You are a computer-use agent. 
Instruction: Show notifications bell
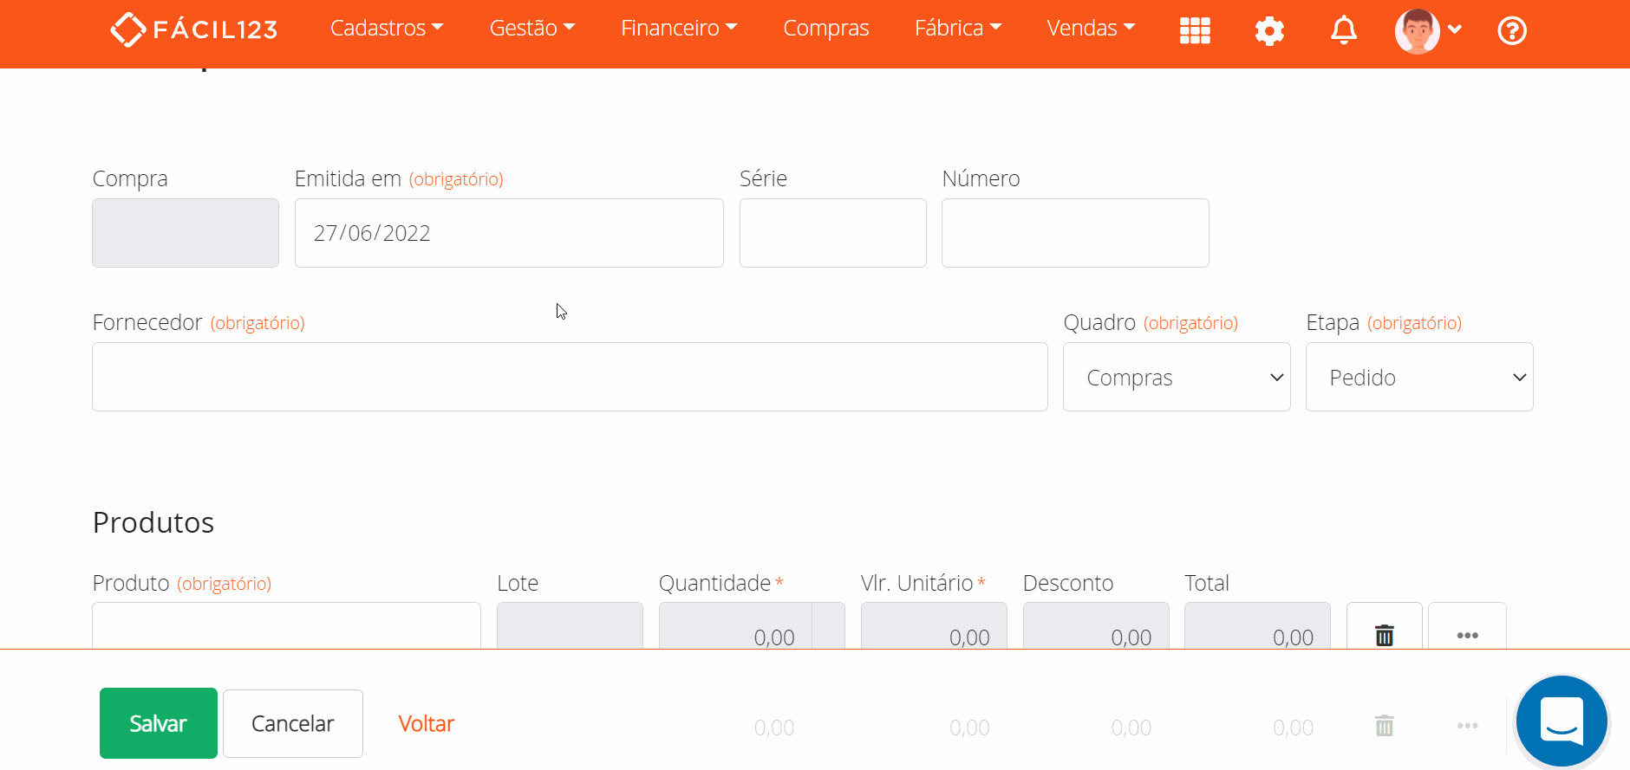coord(1343,31)
